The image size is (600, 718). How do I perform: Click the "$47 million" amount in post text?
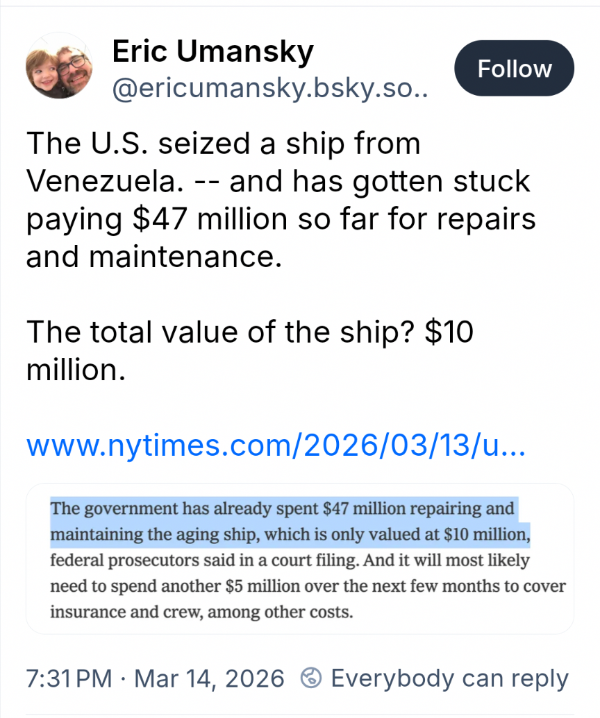click(206, 219)
